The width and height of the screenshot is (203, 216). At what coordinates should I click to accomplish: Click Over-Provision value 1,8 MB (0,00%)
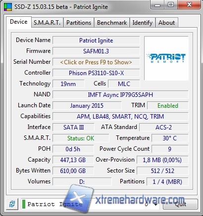click(162, 160)
